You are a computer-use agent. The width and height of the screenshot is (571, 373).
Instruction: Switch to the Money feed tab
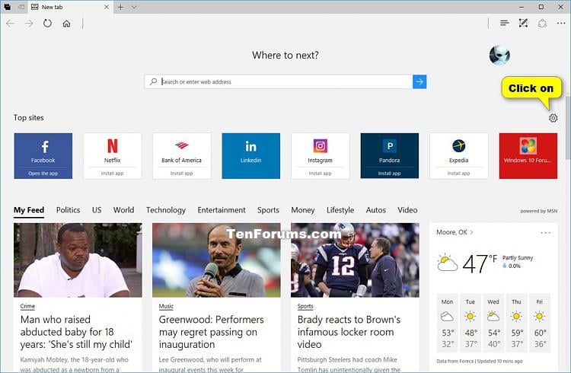click(x=302, y=210)
